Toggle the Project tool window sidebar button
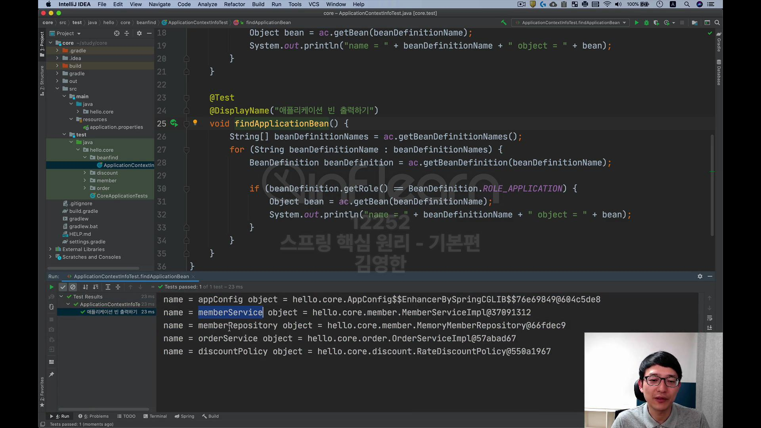Image resolution: width=761 pixels, height=428 pixels. pos(42,44)
